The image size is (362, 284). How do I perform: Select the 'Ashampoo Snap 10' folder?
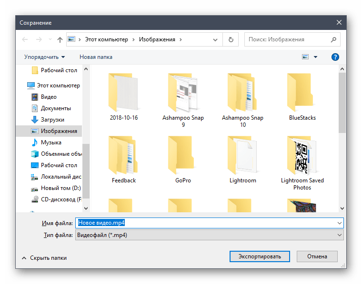coord(242,100)
